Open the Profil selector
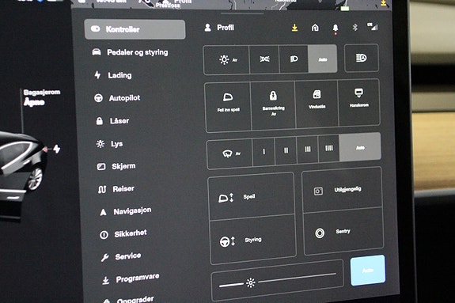This screenshot has width=455, height=303. 219,28
